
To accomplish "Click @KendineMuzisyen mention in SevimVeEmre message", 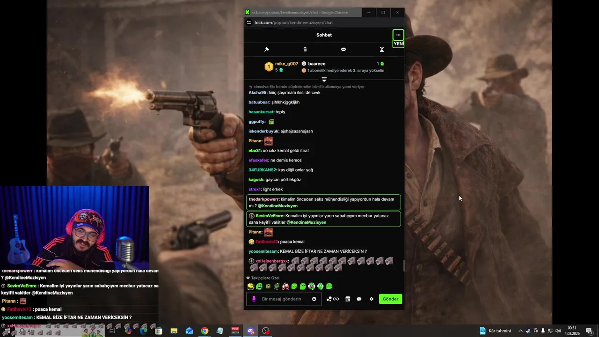I will click(306, 222).
